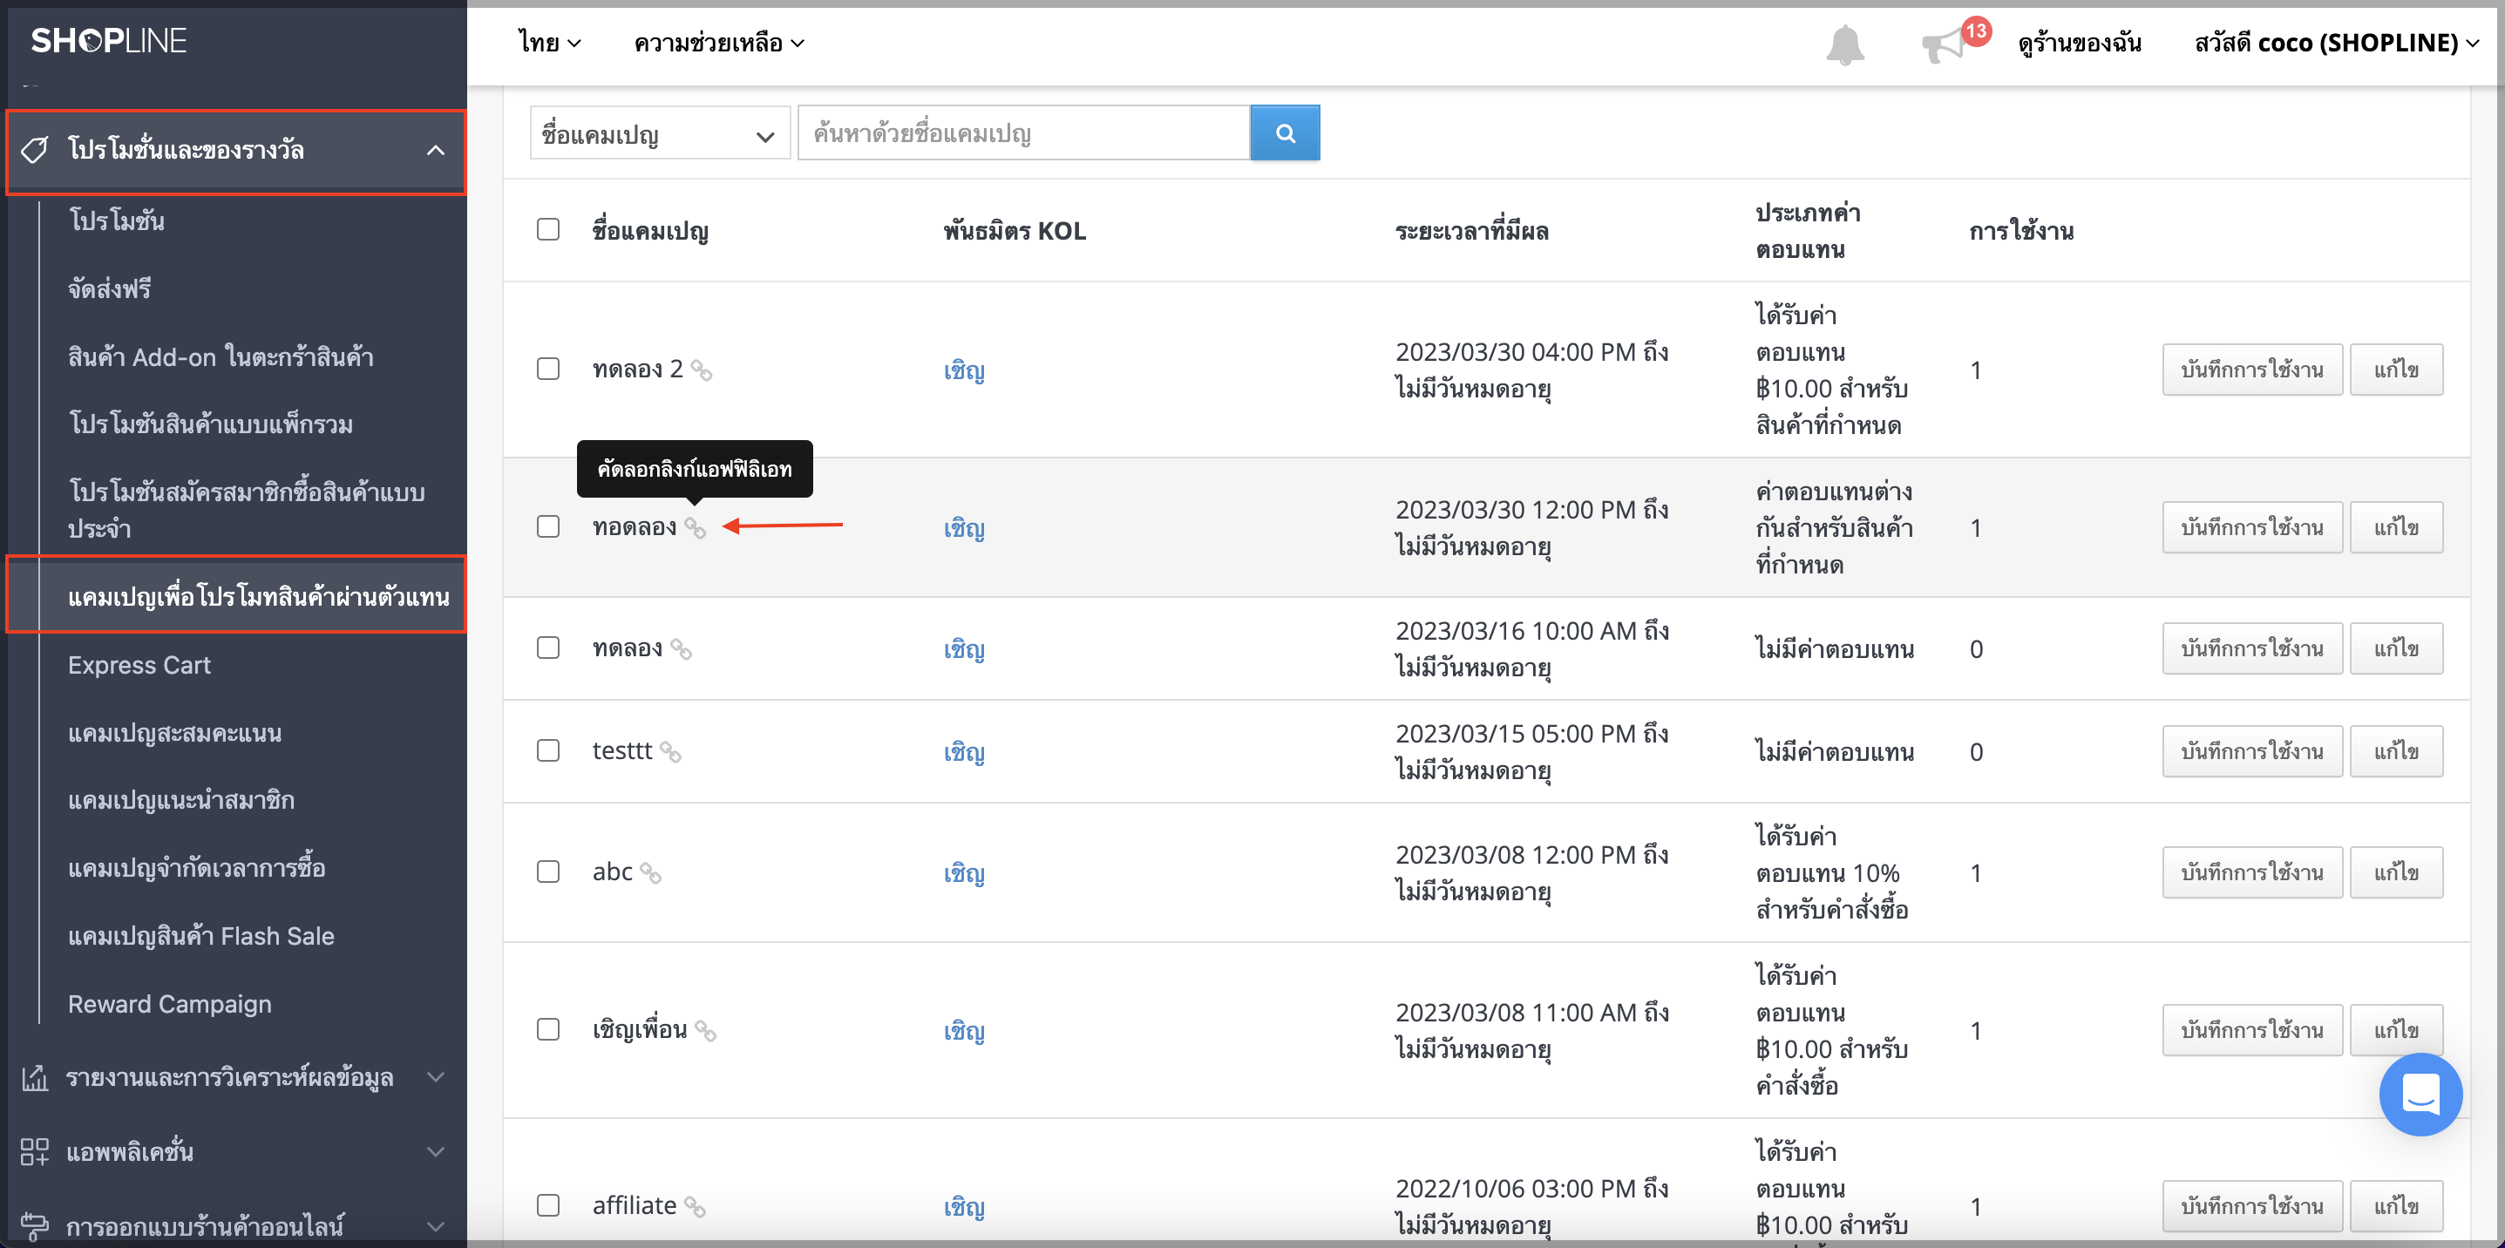This screenshot has height=1248, width=2505.
Task: Copy affiliate link icon beside affiliate
Action: [x=695, y=1206]
